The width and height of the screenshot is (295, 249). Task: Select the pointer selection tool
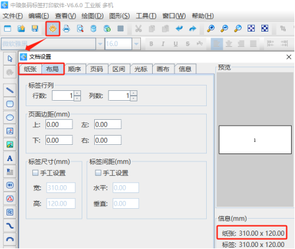coord(10,59)
